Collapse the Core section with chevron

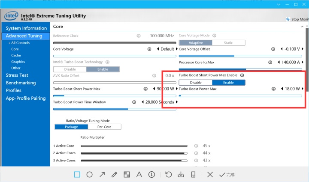click(x=302, y=27)
